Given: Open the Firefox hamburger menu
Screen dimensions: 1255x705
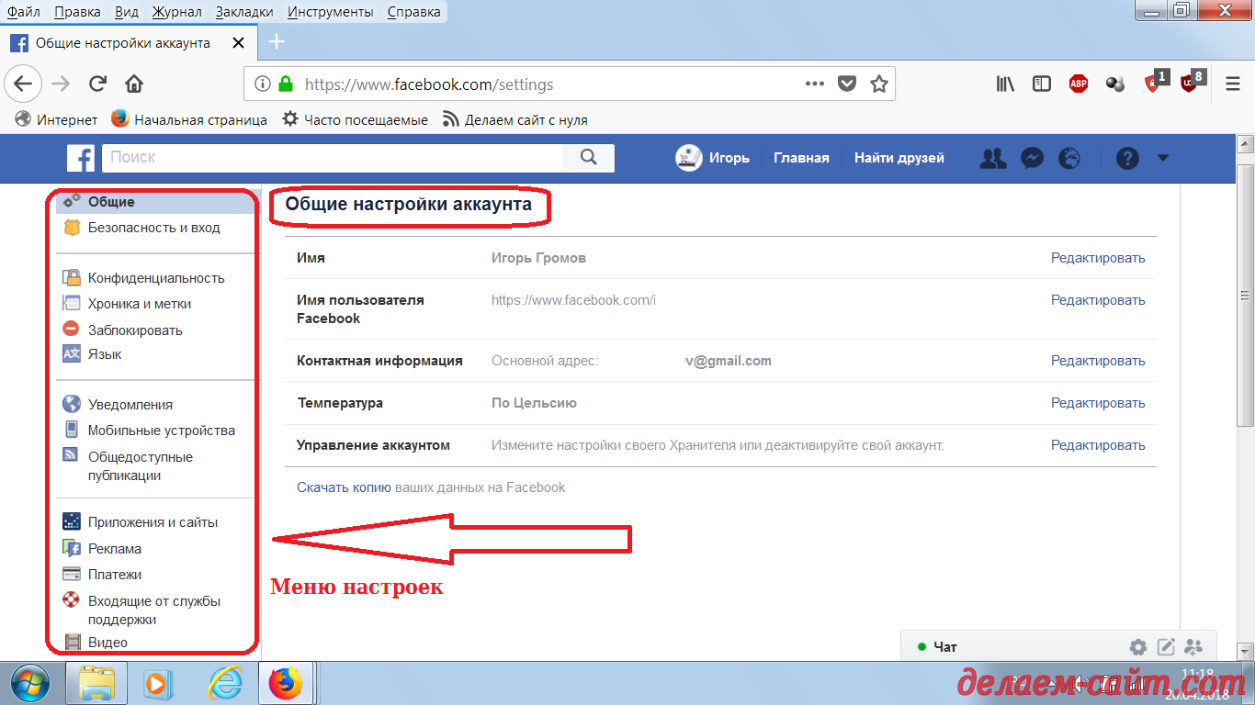Looking at the screenshot, I should tap(1234, 84).
